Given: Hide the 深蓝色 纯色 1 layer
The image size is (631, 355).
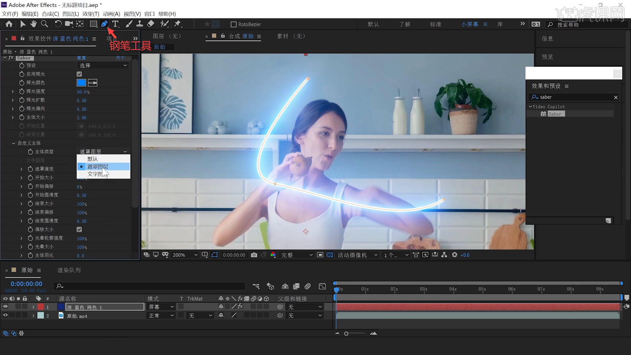Looking at the screenshot, I should (x=5, y=307).
